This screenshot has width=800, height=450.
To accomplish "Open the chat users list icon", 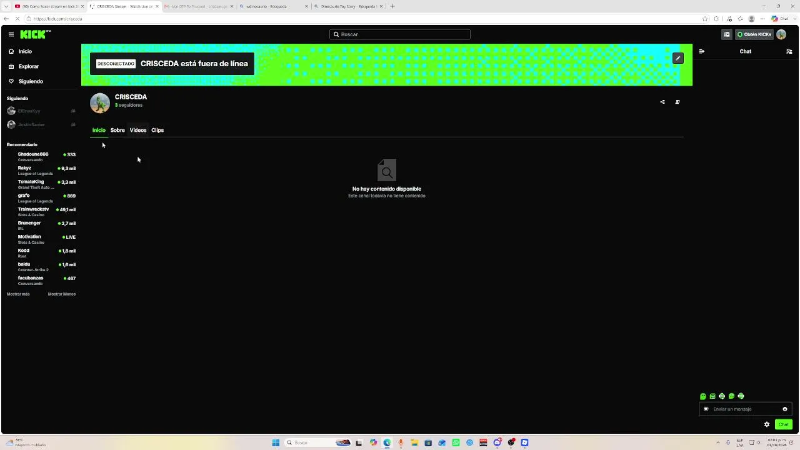I will tap(789, 51).
